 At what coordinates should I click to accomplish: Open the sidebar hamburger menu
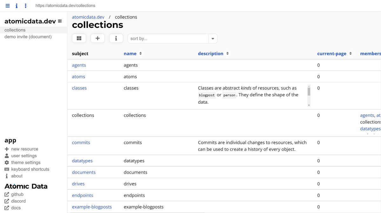pos(7,5)
